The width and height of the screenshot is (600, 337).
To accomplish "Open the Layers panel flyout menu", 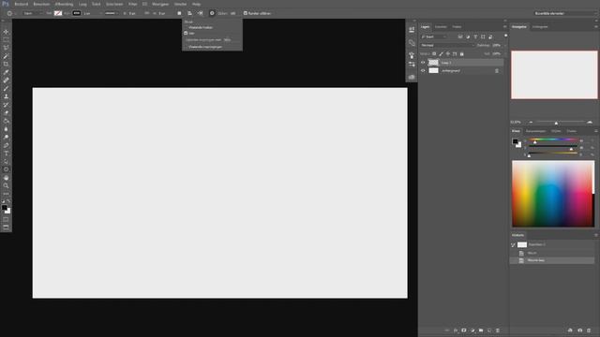I will pyautogui.click(x=504, y=27).
